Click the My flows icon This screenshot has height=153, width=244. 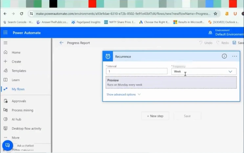[x=6, y=89]
